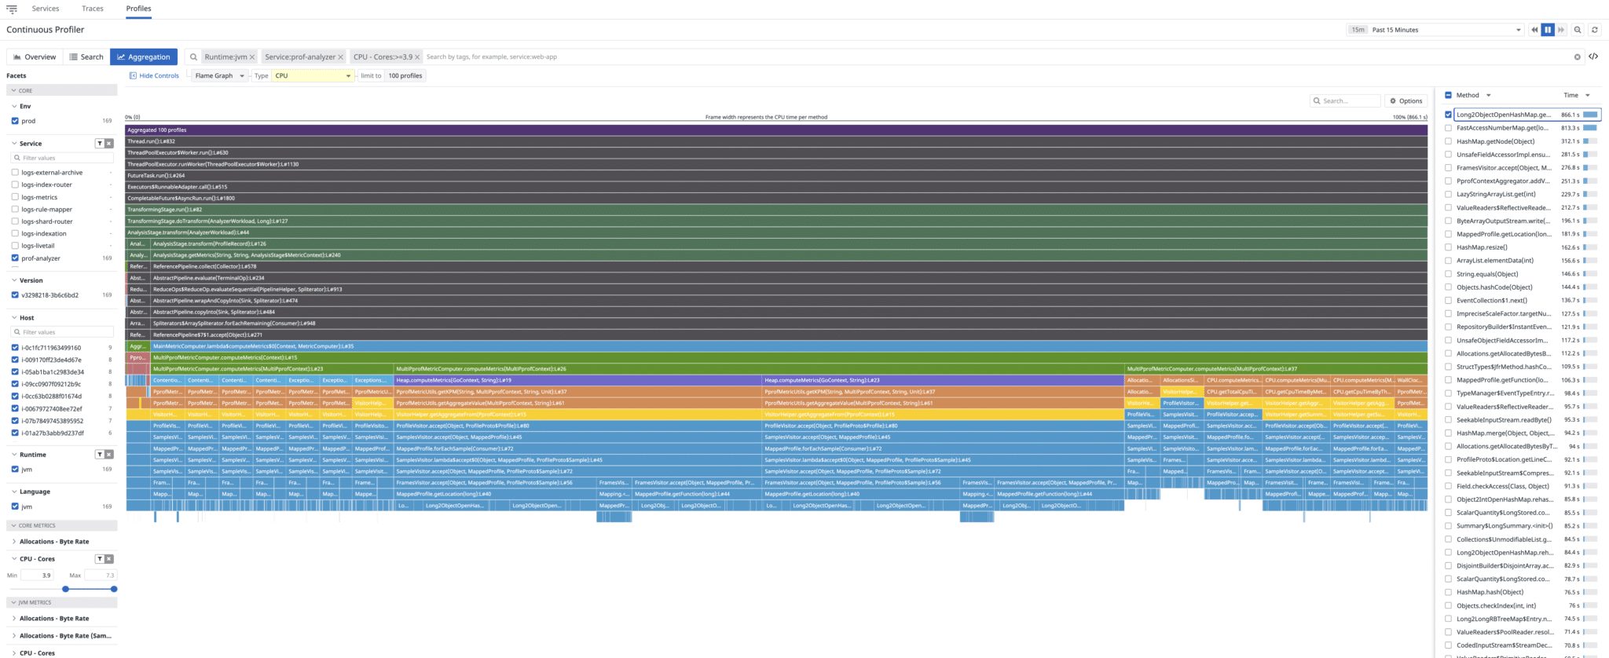
Task: Switch to the Overview view tab
Action: point(34,57)
